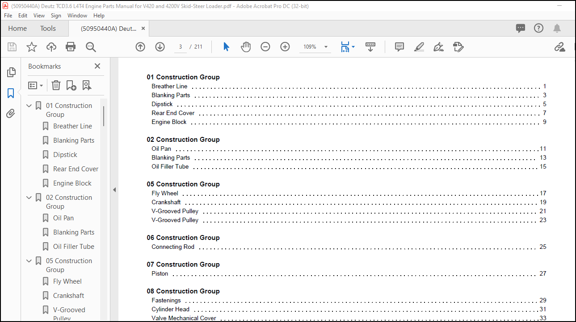
Task: Click the zoom percentage field
Action: [310, 47]
